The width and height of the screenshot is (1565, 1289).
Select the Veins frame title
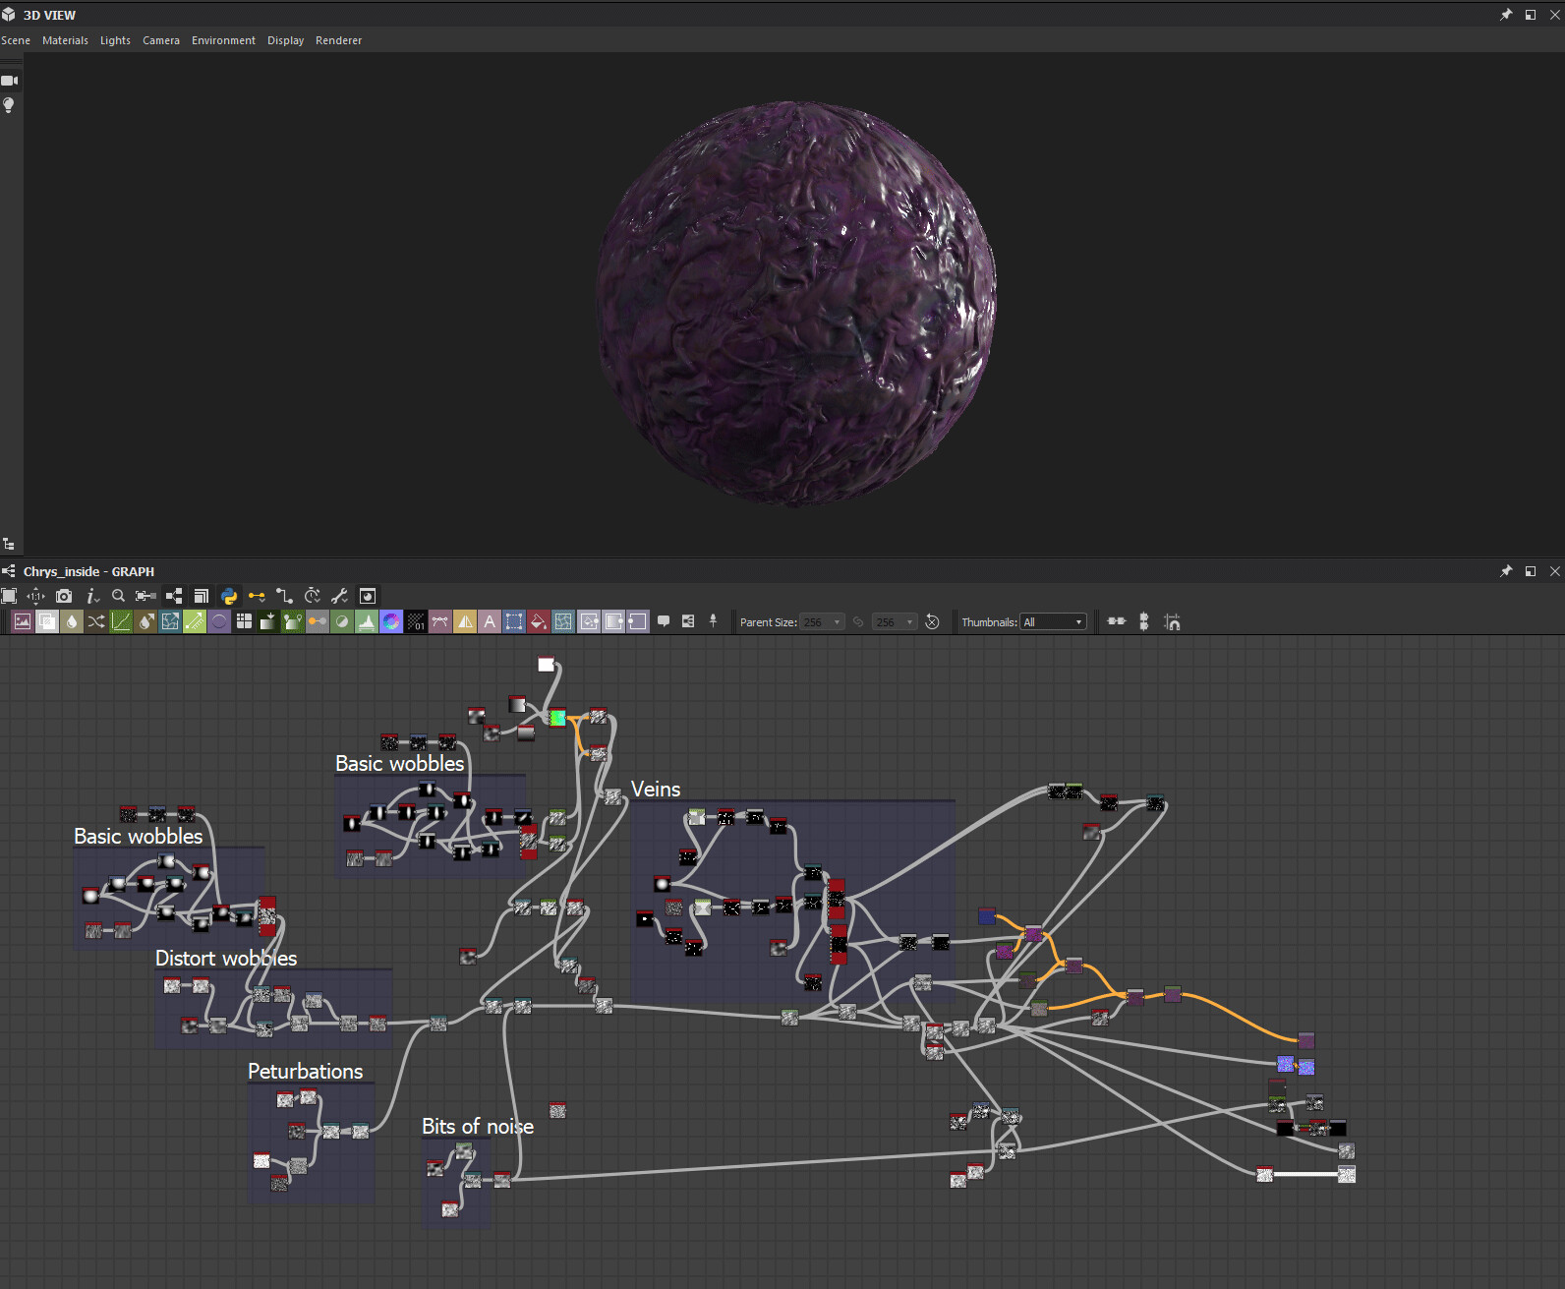pos(656,789)
